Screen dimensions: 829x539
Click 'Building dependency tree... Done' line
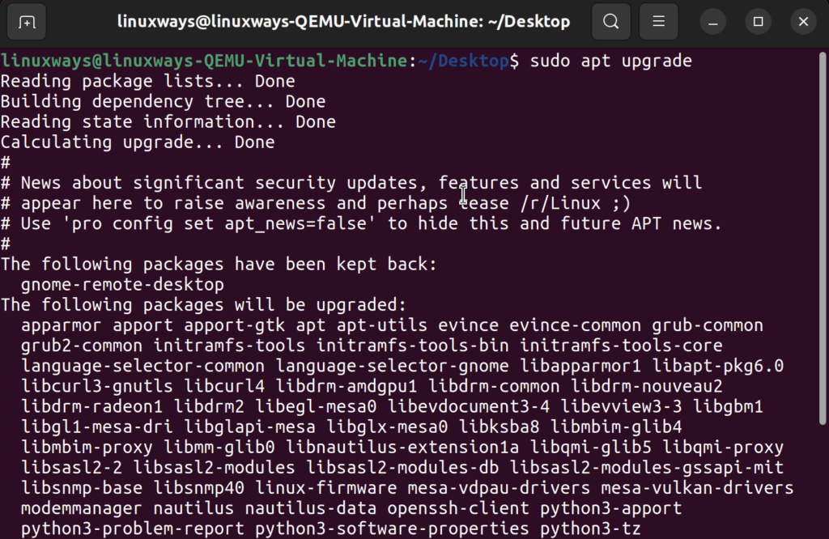(163, 101)
